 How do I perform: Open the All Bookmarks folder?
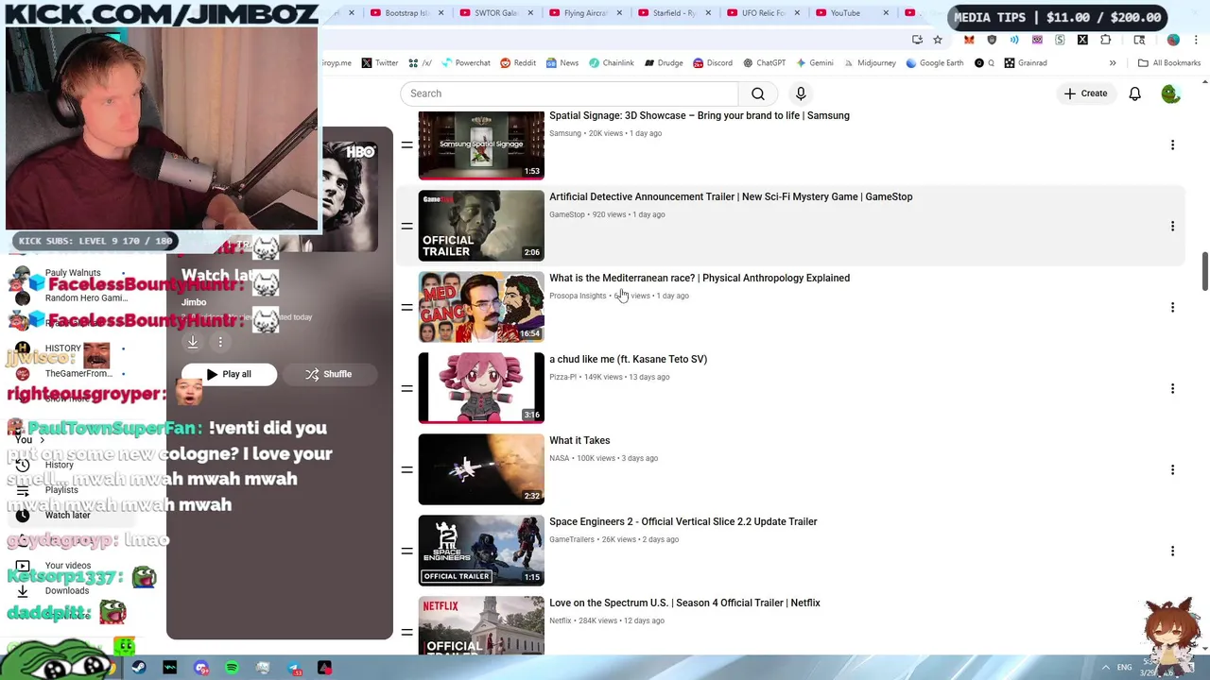[x=1169, y=63]
